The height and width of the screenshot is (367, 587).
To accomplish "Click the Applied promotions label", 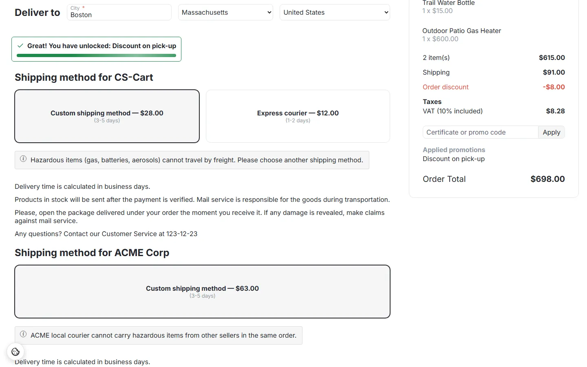I will coord(454,150).
